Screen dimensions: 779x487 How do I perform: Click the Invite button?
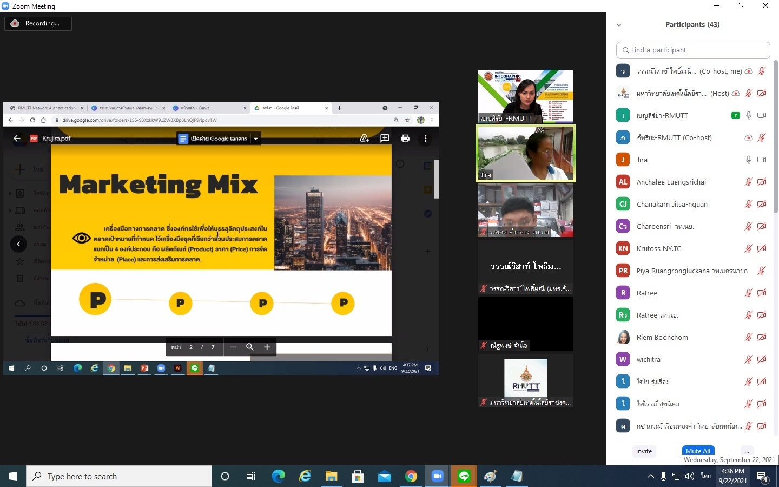644,451
